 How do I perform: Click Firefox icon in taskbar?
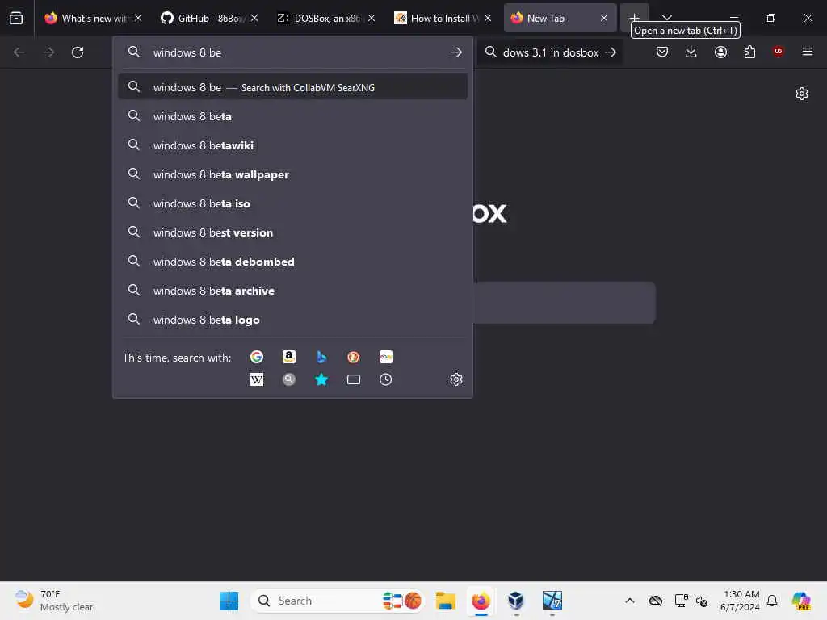click(x=481, y=601)
